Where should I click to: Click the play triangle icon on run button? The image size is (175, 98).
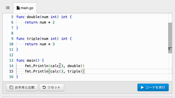(x=142, y=87)
